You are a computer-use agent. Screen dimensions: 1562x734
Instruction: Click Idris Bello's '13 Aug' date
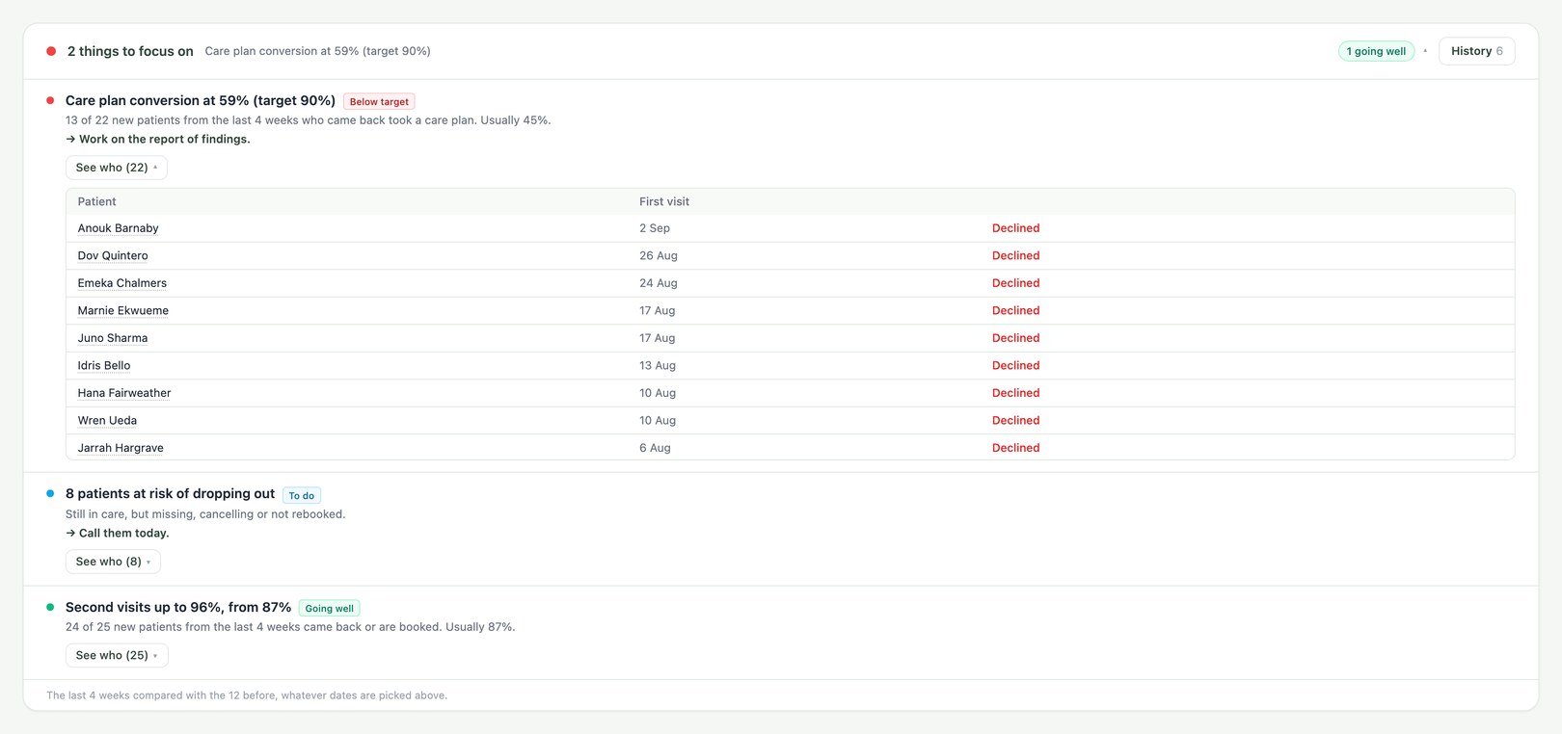pos(658,366)
